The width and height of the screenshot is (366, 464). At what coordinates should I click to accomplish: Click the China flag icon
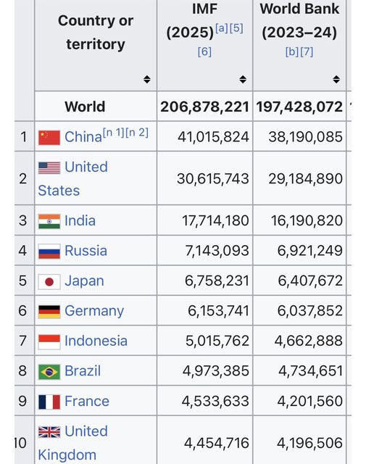[49, 138]
